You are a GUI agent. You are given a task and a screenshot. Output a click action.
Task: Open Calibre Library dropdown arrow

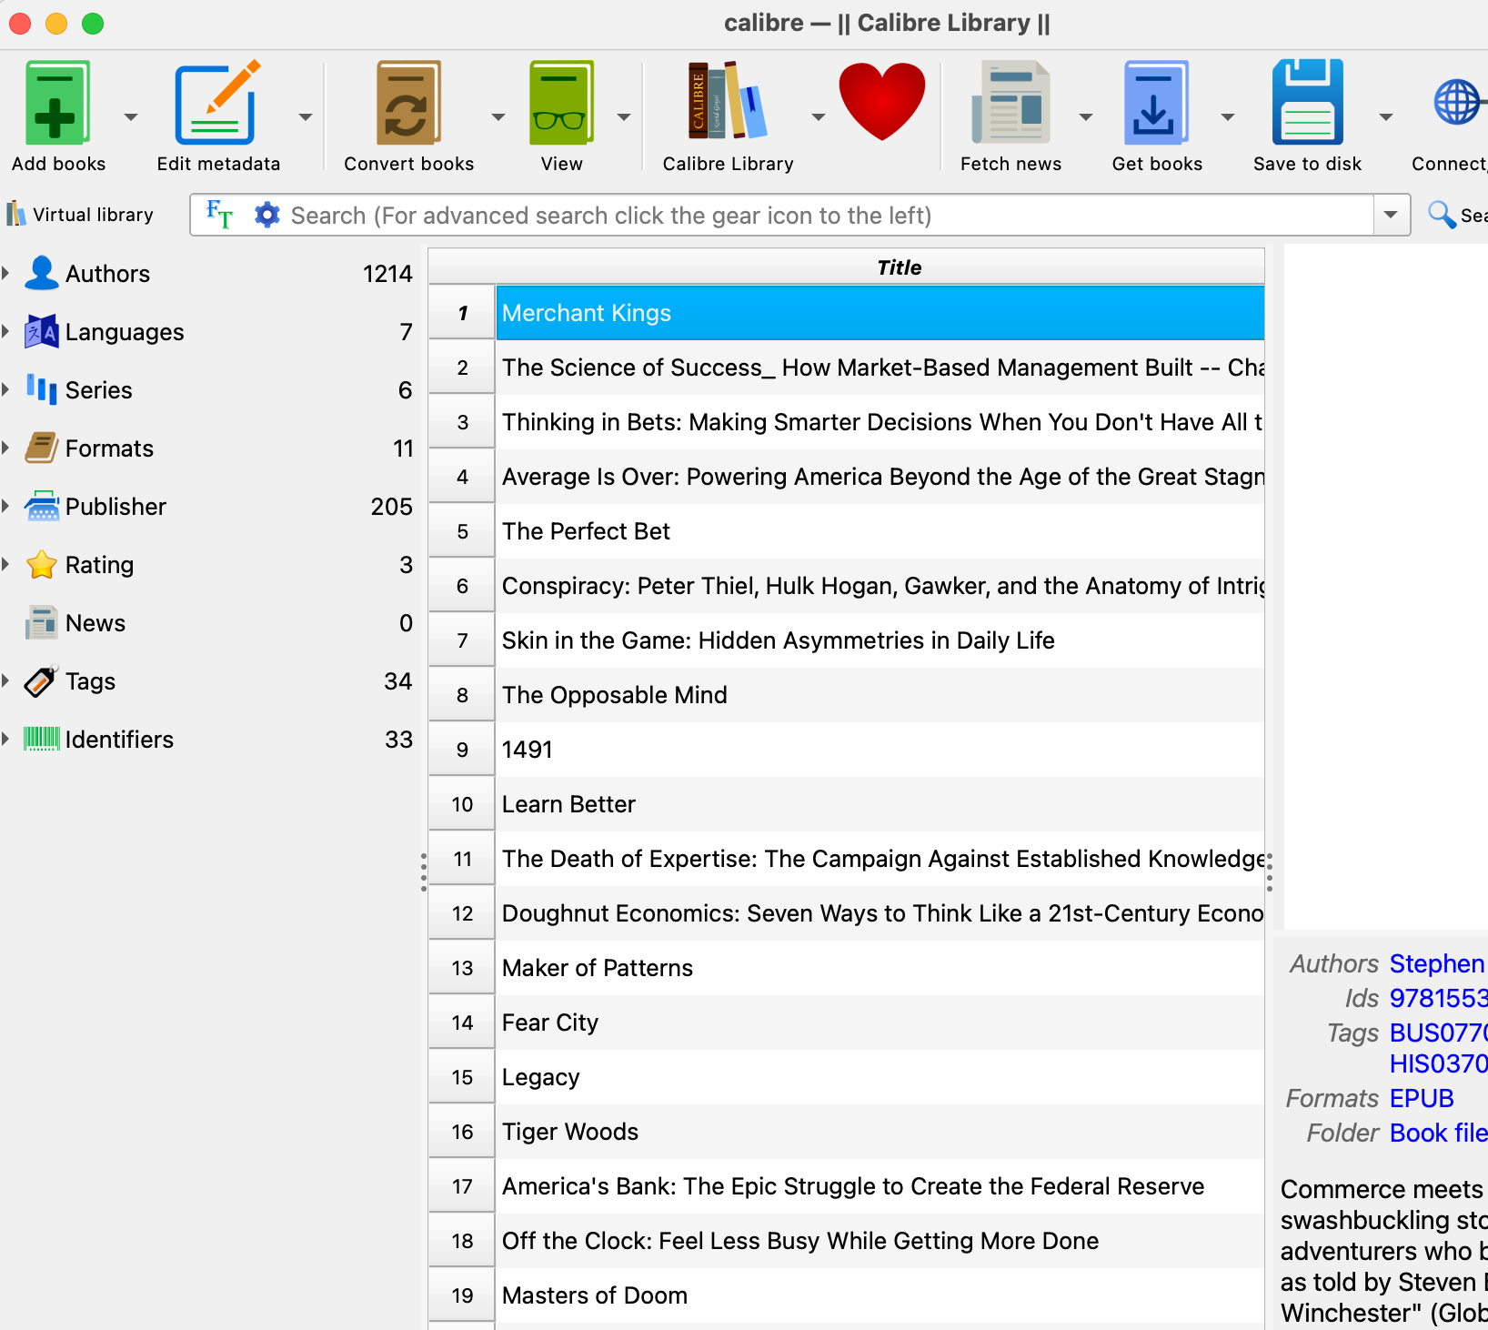point(819,116)
